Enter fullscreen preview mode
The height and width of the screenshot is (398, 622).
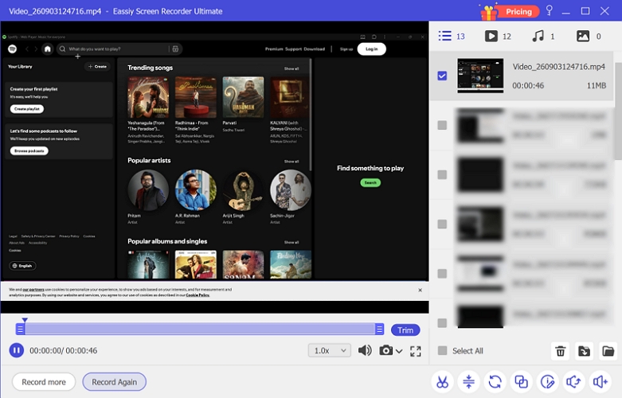pyautogui.click(x=415, y=351)
